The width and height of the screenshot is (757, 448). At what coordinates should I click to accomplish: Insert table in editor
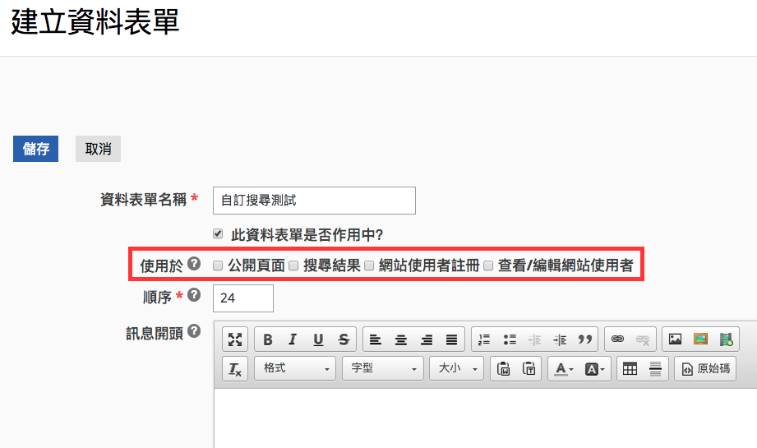[630, 369]
